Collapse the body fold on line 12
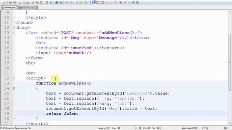The width and height of the screenshot is (232, 130). (14, 27)
